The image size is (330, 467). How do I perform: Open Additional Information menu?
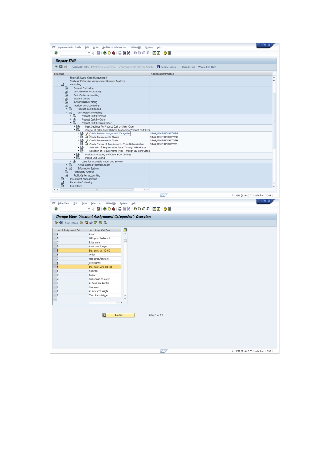coord(114,47)
